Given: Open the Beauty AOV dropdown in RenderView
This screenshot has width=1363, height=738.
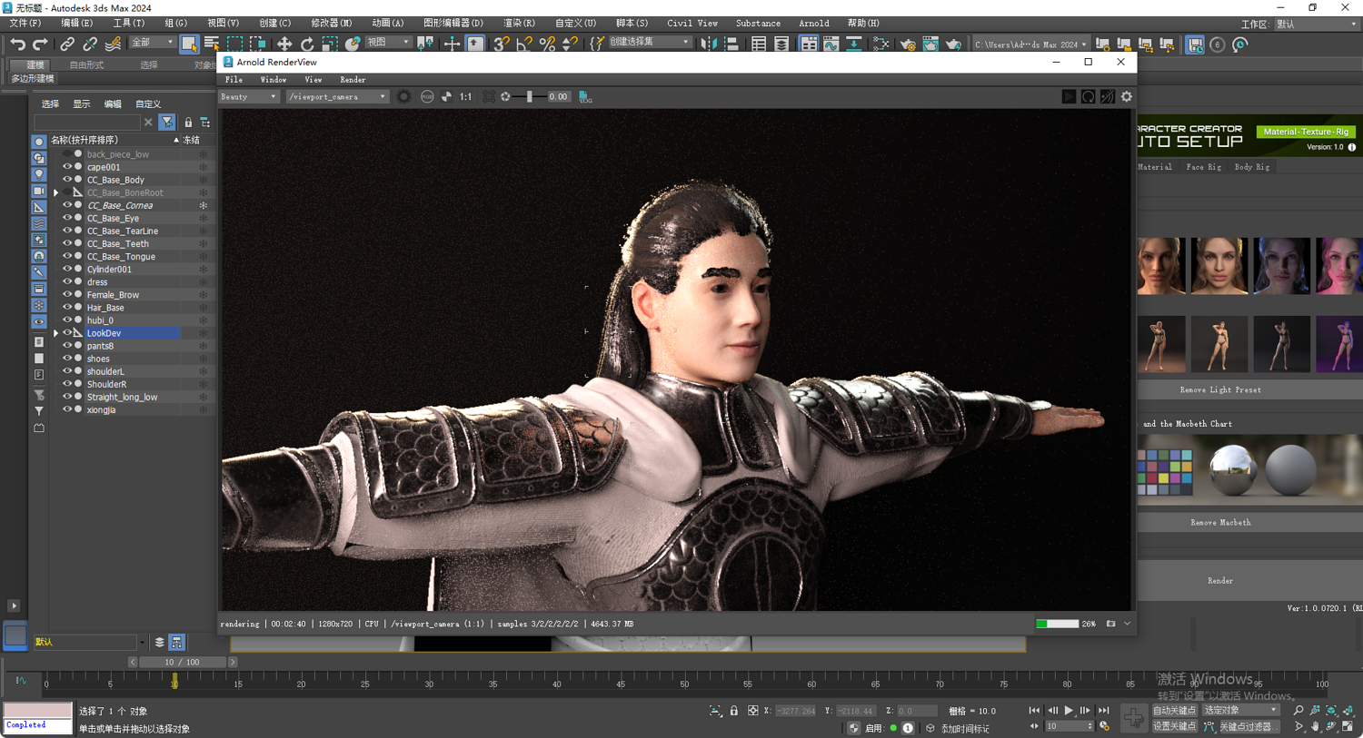Looking at the screenshot, I should (x=248, y=96).
